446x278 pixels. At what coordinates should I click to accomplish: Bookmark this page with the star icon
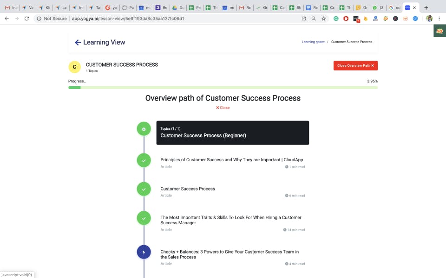pos(323,19)
